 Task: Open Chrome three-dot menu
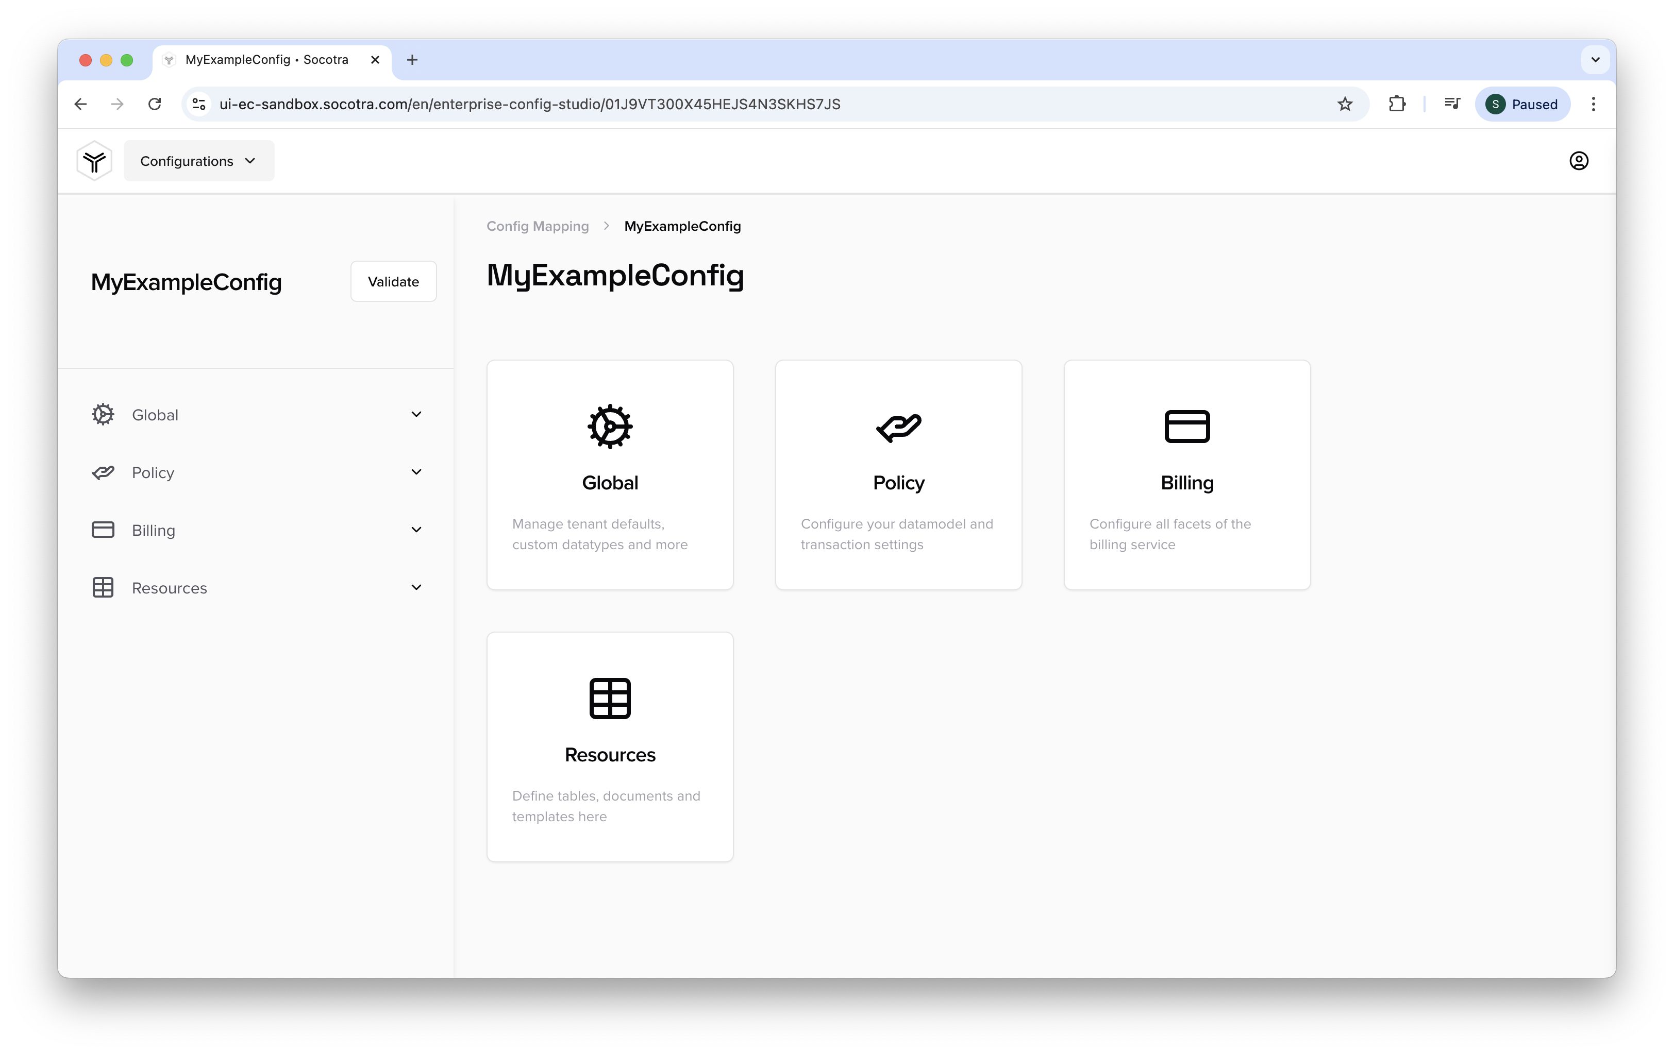[1594, 104]
